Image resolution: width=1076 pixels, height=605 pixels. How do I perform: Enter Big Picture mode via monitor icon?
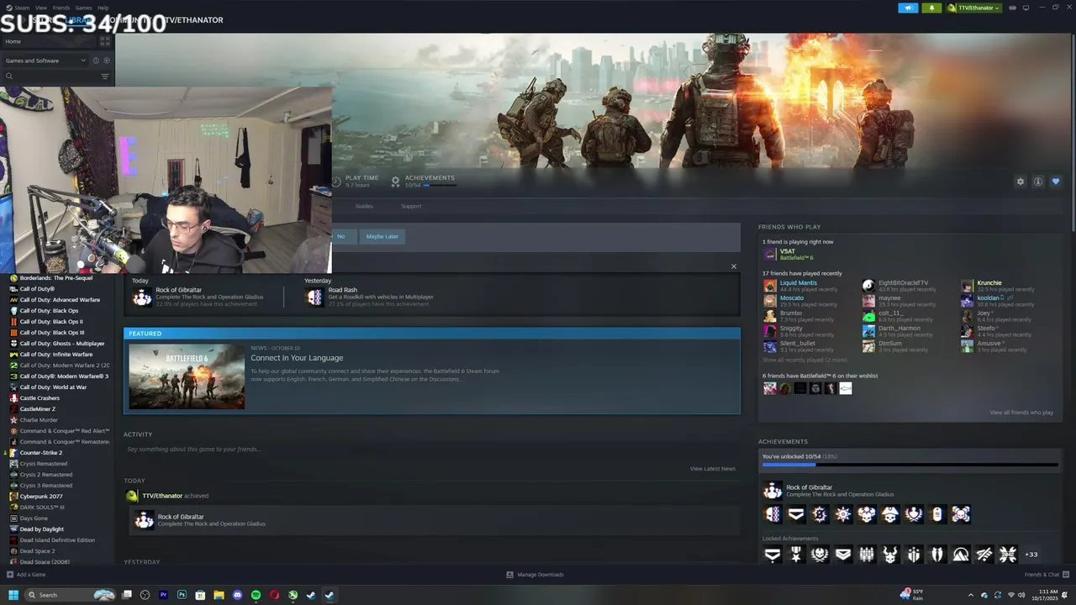[1026, 8]
